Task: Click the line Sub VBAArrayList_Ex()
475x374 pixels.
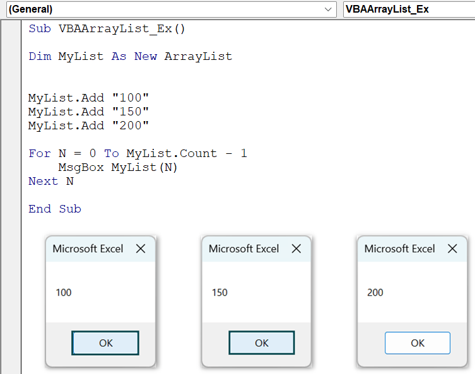Action: pyautogui.click(x=107, y=29)
